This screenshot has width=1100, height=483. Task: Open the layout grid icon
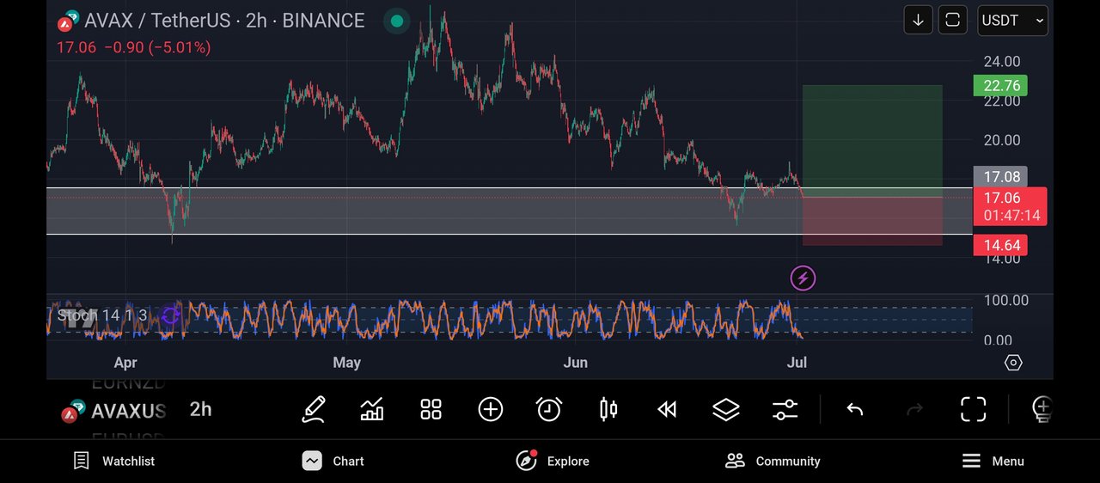click(x=431, y=409)
